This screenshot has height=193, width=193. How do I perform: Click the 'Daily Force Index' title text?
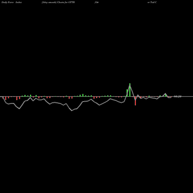pos(12,2)
